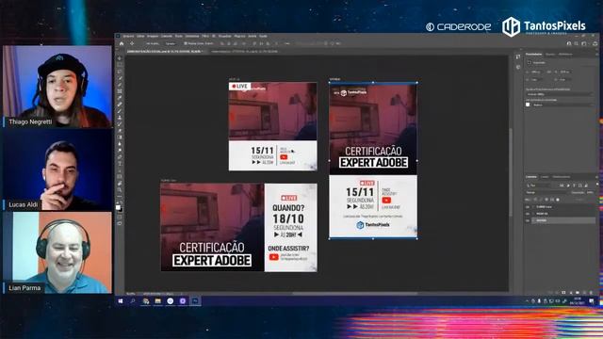The width and height of the screenshot is (603, 339).
Task: Switch to the Bibliotecas tab
Action: 565,55
